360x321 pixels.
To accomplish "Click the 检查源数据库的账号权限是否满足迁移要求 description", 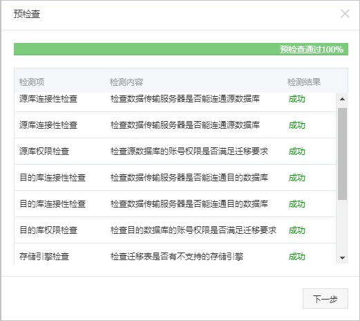I will tap(189, 152).
